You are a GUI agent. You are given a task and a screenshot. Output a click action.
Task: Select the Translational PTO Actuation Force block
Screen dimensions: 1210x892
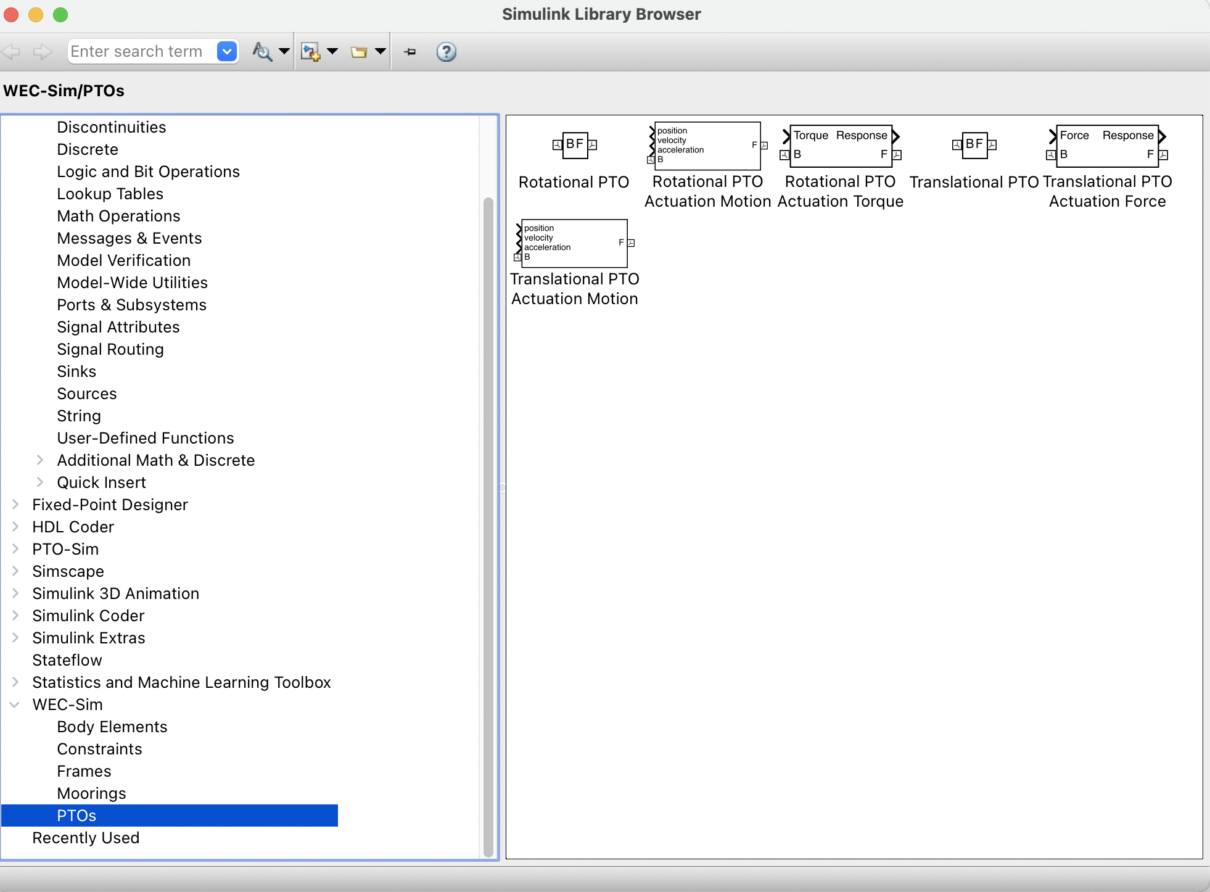pyautogui.click(x=1106, y=146)
